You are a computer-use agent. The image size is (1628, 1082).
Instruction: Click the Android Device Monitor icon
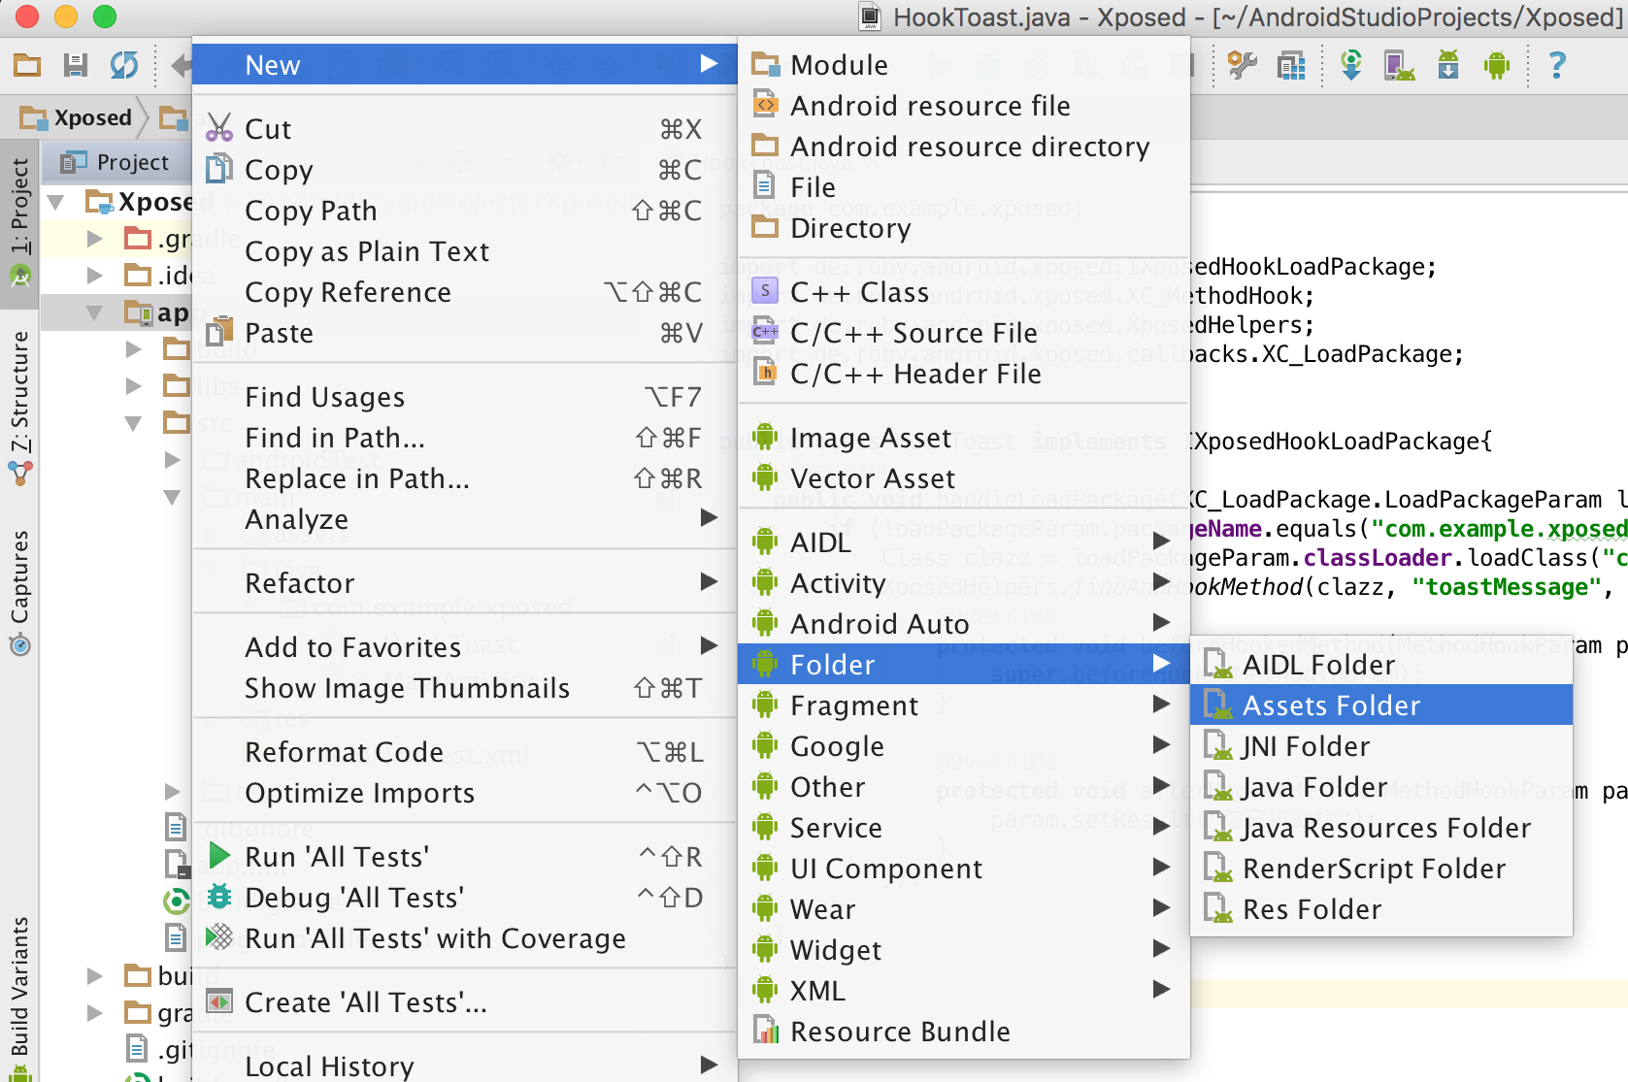(1497, 66)
